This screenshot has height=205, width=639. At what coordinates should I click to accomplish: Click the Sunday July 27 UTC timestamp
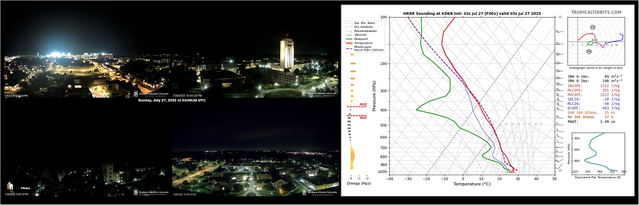tap(171, 100)
